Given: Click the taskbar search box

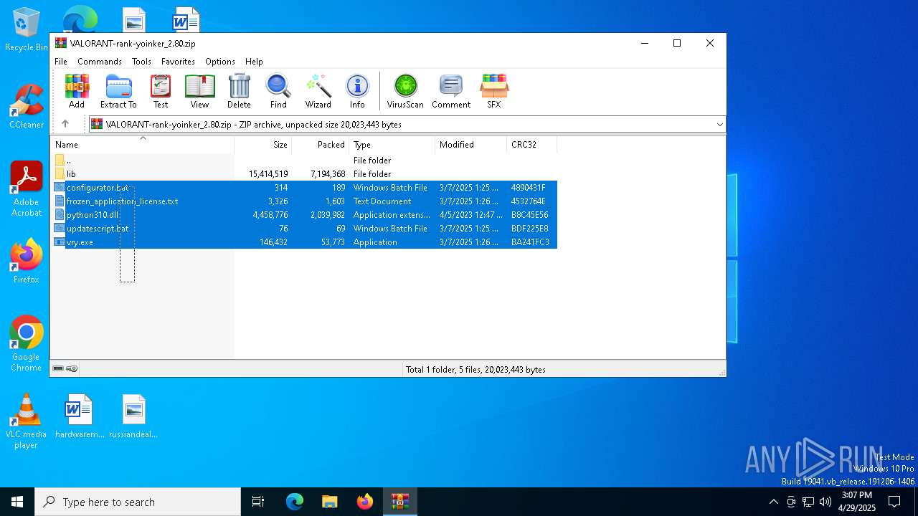Looking at the screenshot, I should [x=138, y=502].
